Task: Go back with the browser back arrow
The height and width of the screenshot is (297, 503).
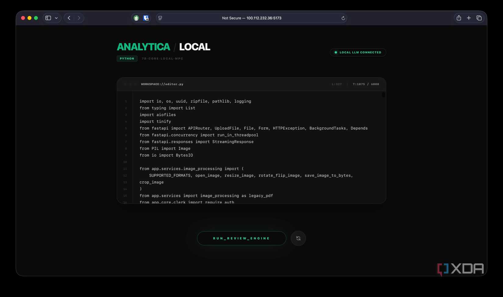Action: [69, 18]
